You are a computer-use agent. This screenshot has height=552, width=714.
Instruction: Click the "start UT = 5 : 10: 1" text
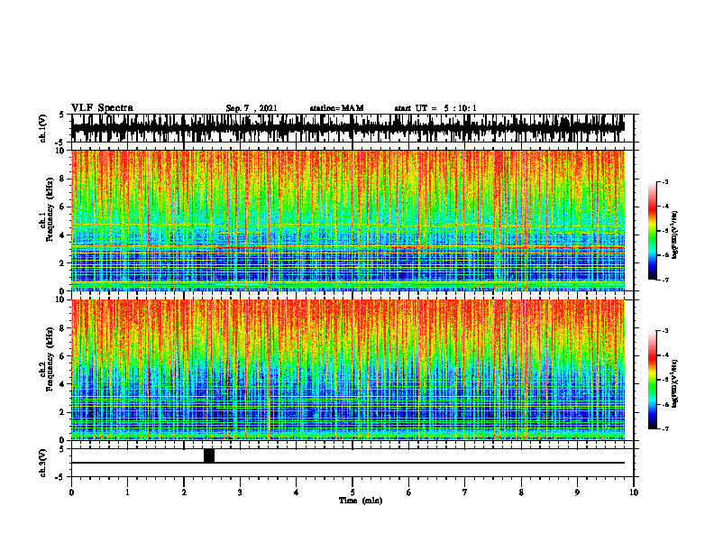pyautogui.click(x=435, y=108)
